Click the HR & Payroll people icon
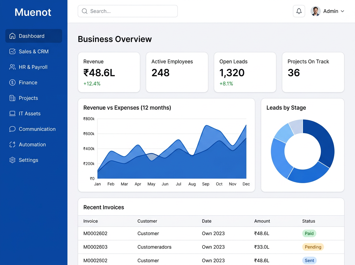 point(12,67)
